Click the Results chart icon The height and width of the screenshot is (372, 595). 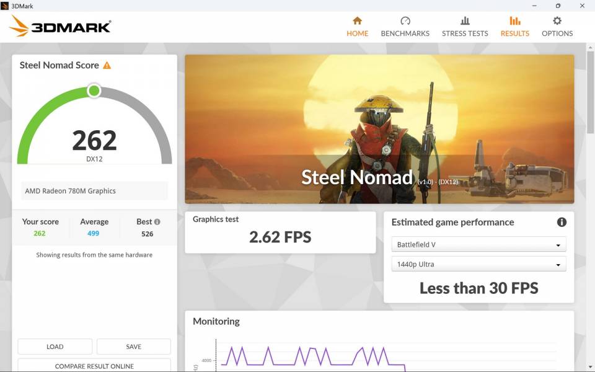pyautogui.click(x=514, y=20)
